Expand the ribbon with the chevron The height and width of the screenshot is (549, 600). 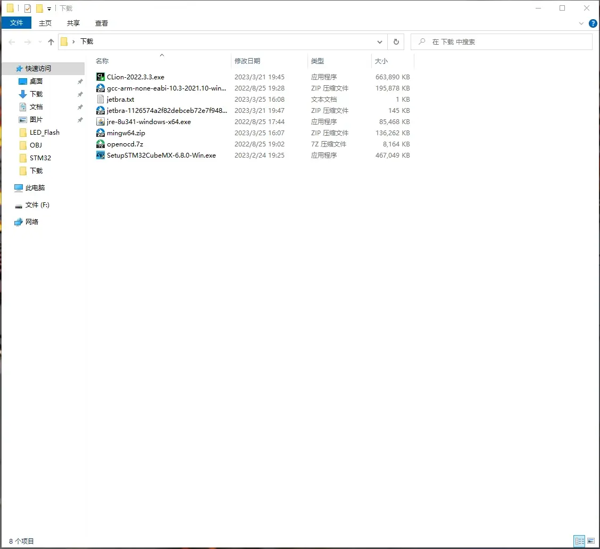(x=581, y=23)
